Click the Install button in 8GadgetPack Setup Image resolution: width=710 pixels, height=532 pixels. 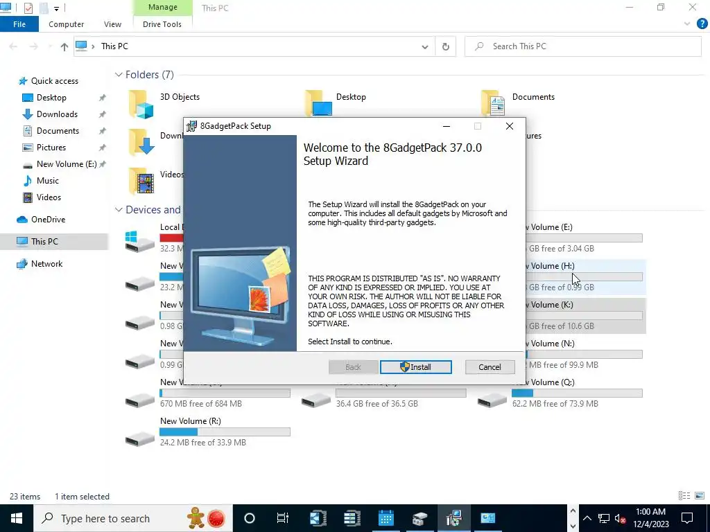pos(416,367)
